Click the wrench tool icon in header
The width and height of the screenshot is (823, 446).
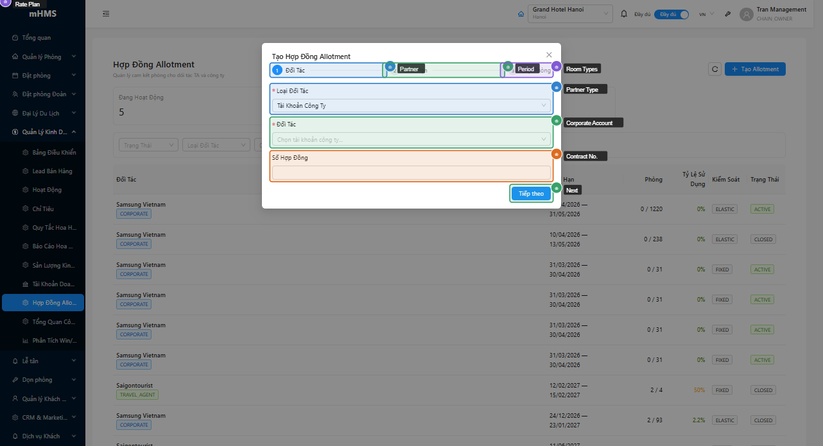pyautogui.click(x=728, y=14)
